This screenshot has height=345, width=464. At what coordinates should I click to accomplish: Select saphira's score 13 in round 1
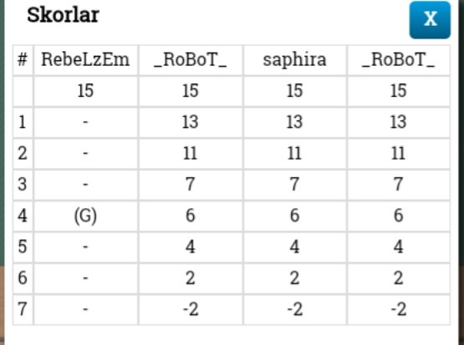point(295,123)
